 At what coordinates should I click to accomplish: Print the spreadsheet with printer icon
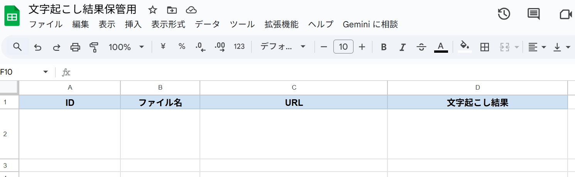click(x=75, y=47)
